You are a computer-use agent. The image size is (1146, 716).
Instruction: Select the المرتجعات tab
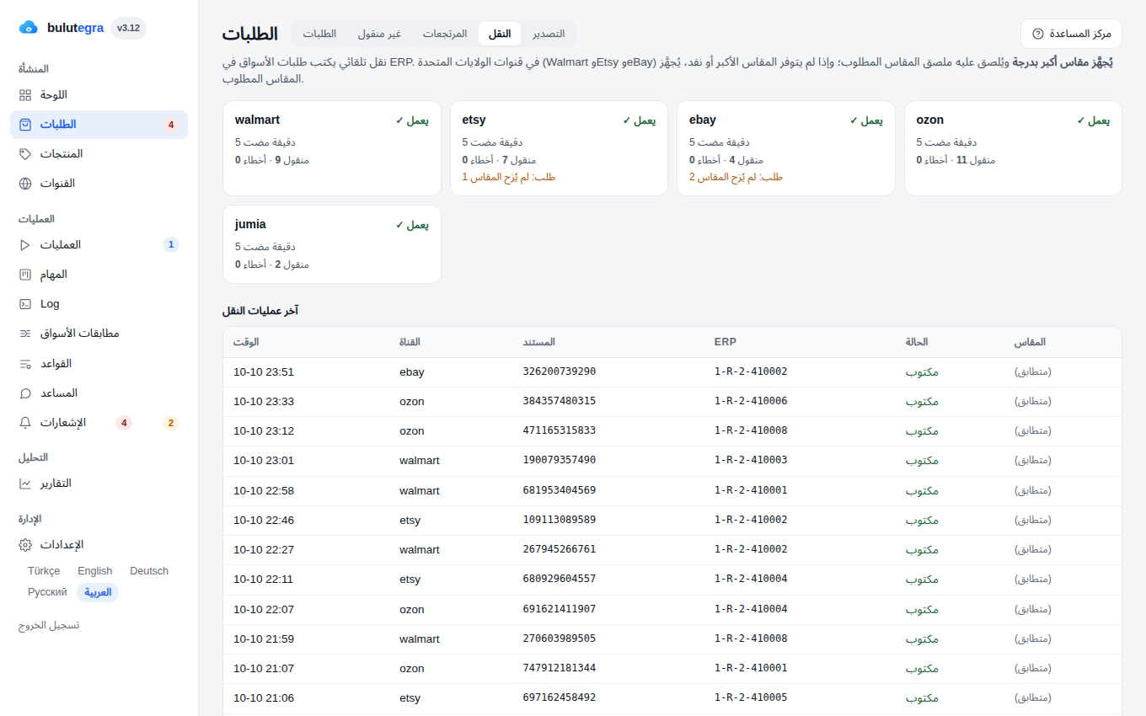445,34
